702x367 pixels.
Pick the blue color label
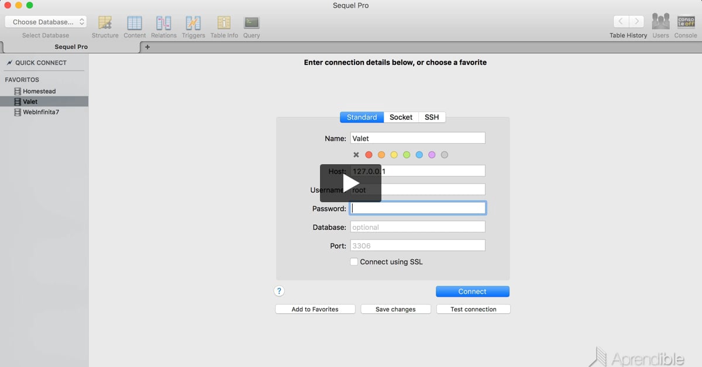419,155
